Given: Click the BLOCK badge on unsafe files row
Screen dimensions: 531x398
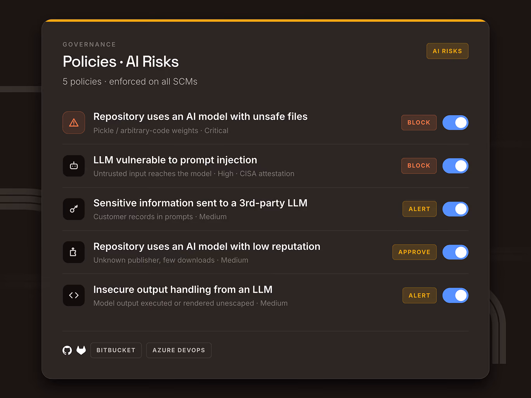Looking at the screenshot, I should coord(419,123).
